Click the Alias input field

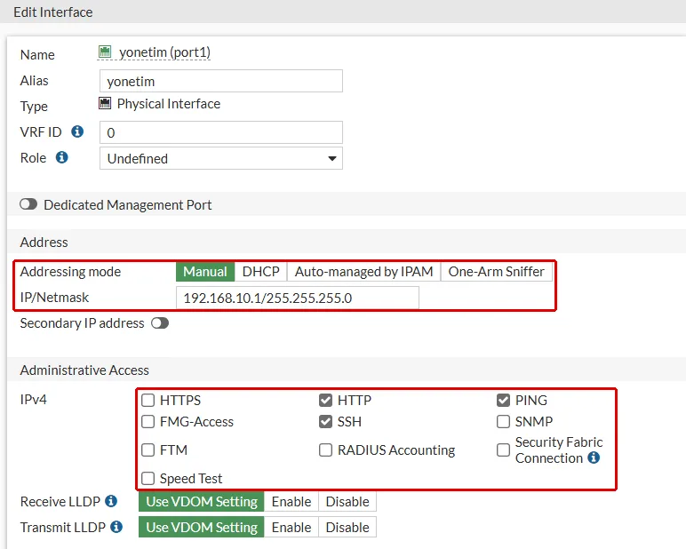coord(221,81)
